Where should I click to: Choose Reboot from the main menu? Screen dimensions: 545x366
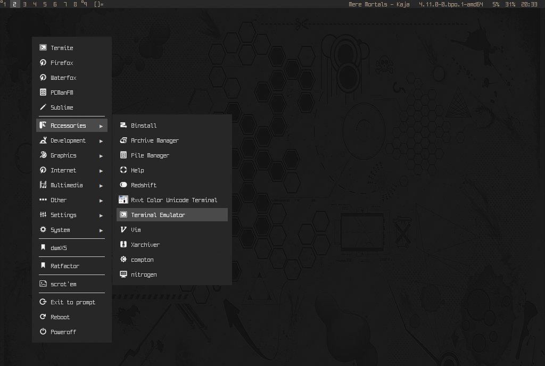click(72, 317)
